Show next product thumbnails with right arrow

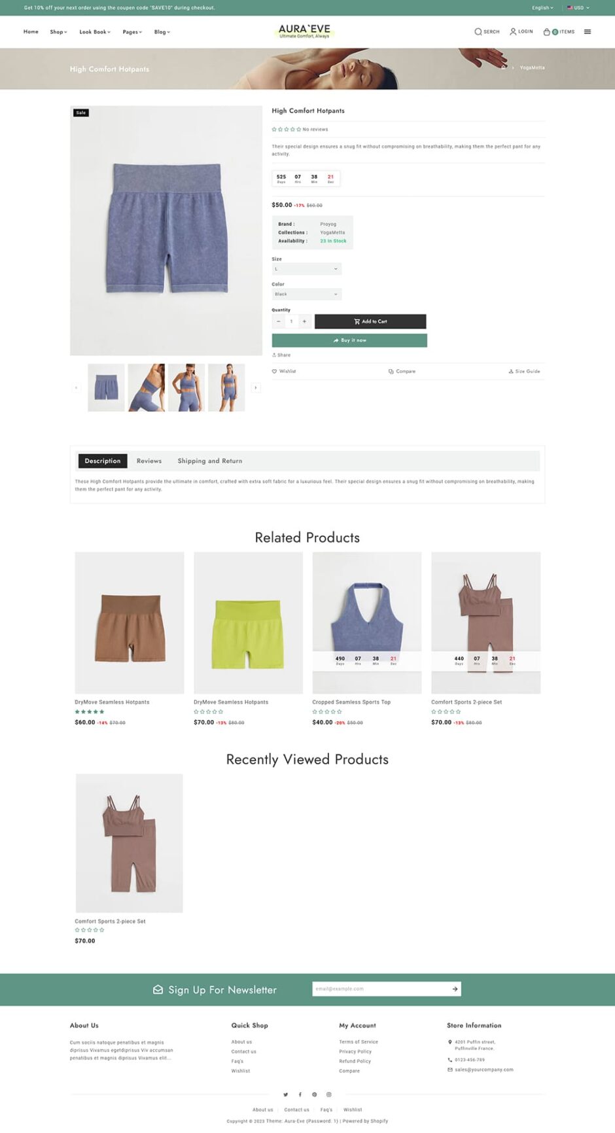(x=256, y=387)
